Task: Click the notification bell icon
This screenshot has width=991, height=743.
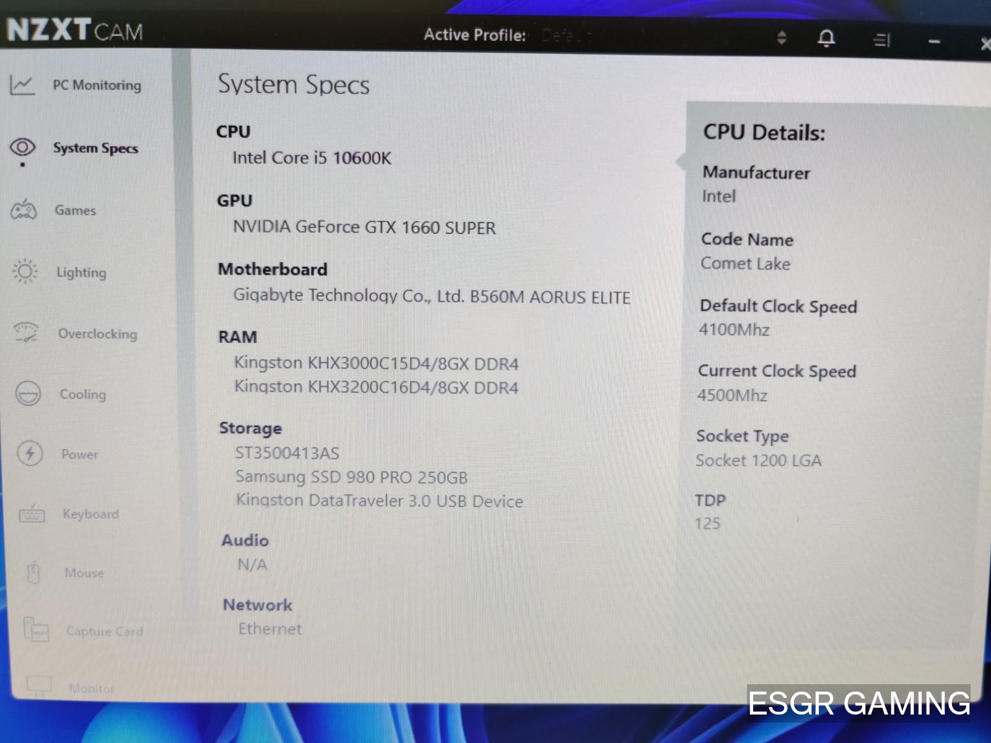Action: click(826, 38)
